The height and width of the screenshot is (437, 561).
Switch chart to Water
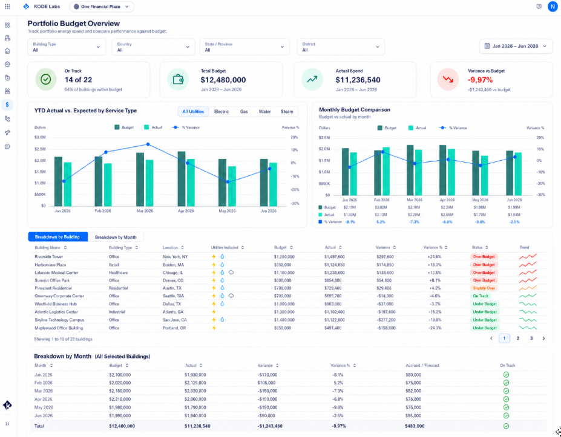[x=264, y=111]
